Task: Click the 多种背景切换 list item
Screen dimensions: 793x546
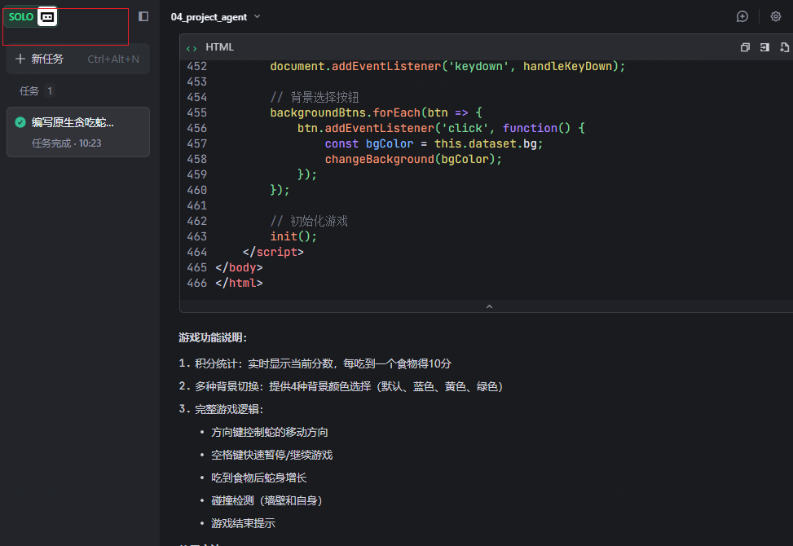Action: click(341, 386)
